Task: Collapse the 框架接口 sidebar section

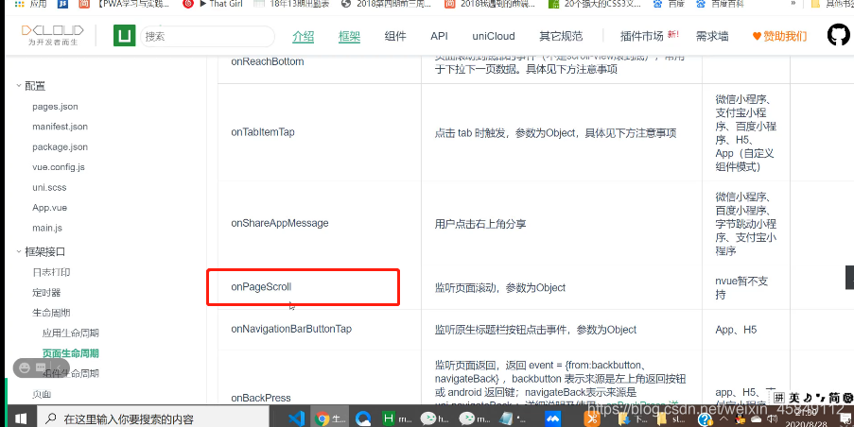Action: tap(19, 251)
